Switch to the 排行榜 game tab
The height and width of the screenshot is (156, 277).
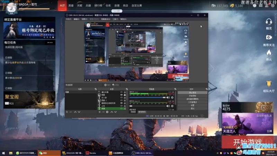[98, 6]
